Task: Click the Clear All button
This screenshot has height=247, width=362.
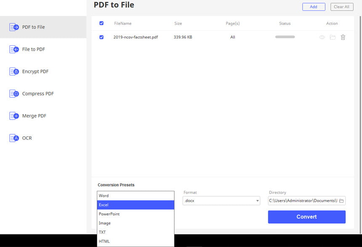Action: [x=342, y=7]
